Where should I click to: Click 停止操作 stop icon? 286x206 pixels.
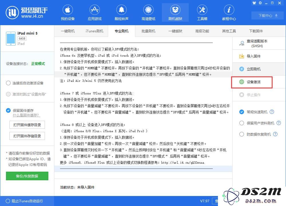pos(241,95)
